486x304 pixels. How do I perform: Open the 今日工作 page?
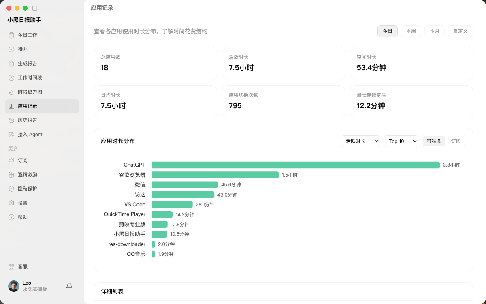click(42, 35)
